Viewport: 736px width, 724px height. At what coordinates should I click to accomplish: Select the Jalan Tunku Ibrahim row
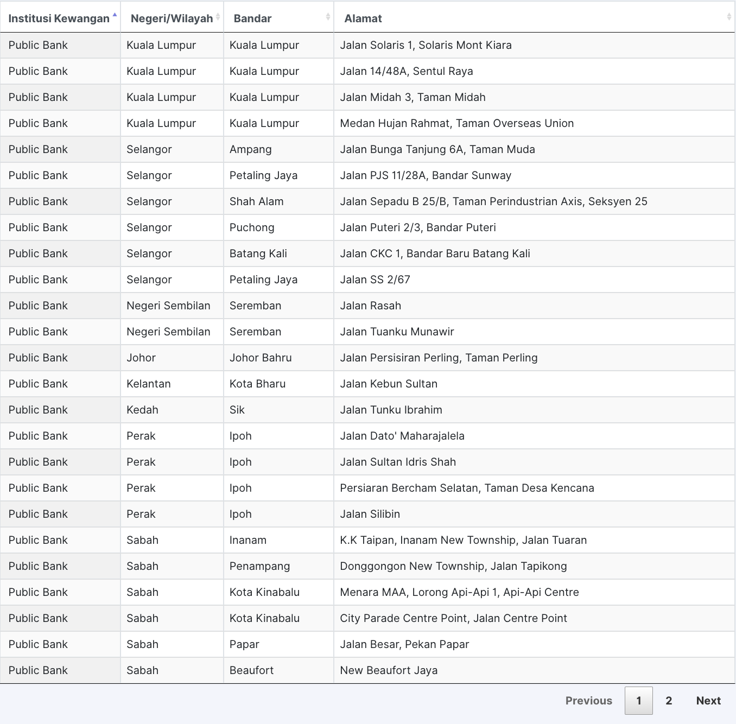(391, 410)
